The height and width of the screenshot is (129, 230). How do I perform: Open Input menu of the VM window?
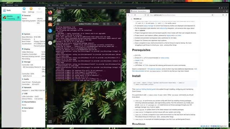point(67,5)
